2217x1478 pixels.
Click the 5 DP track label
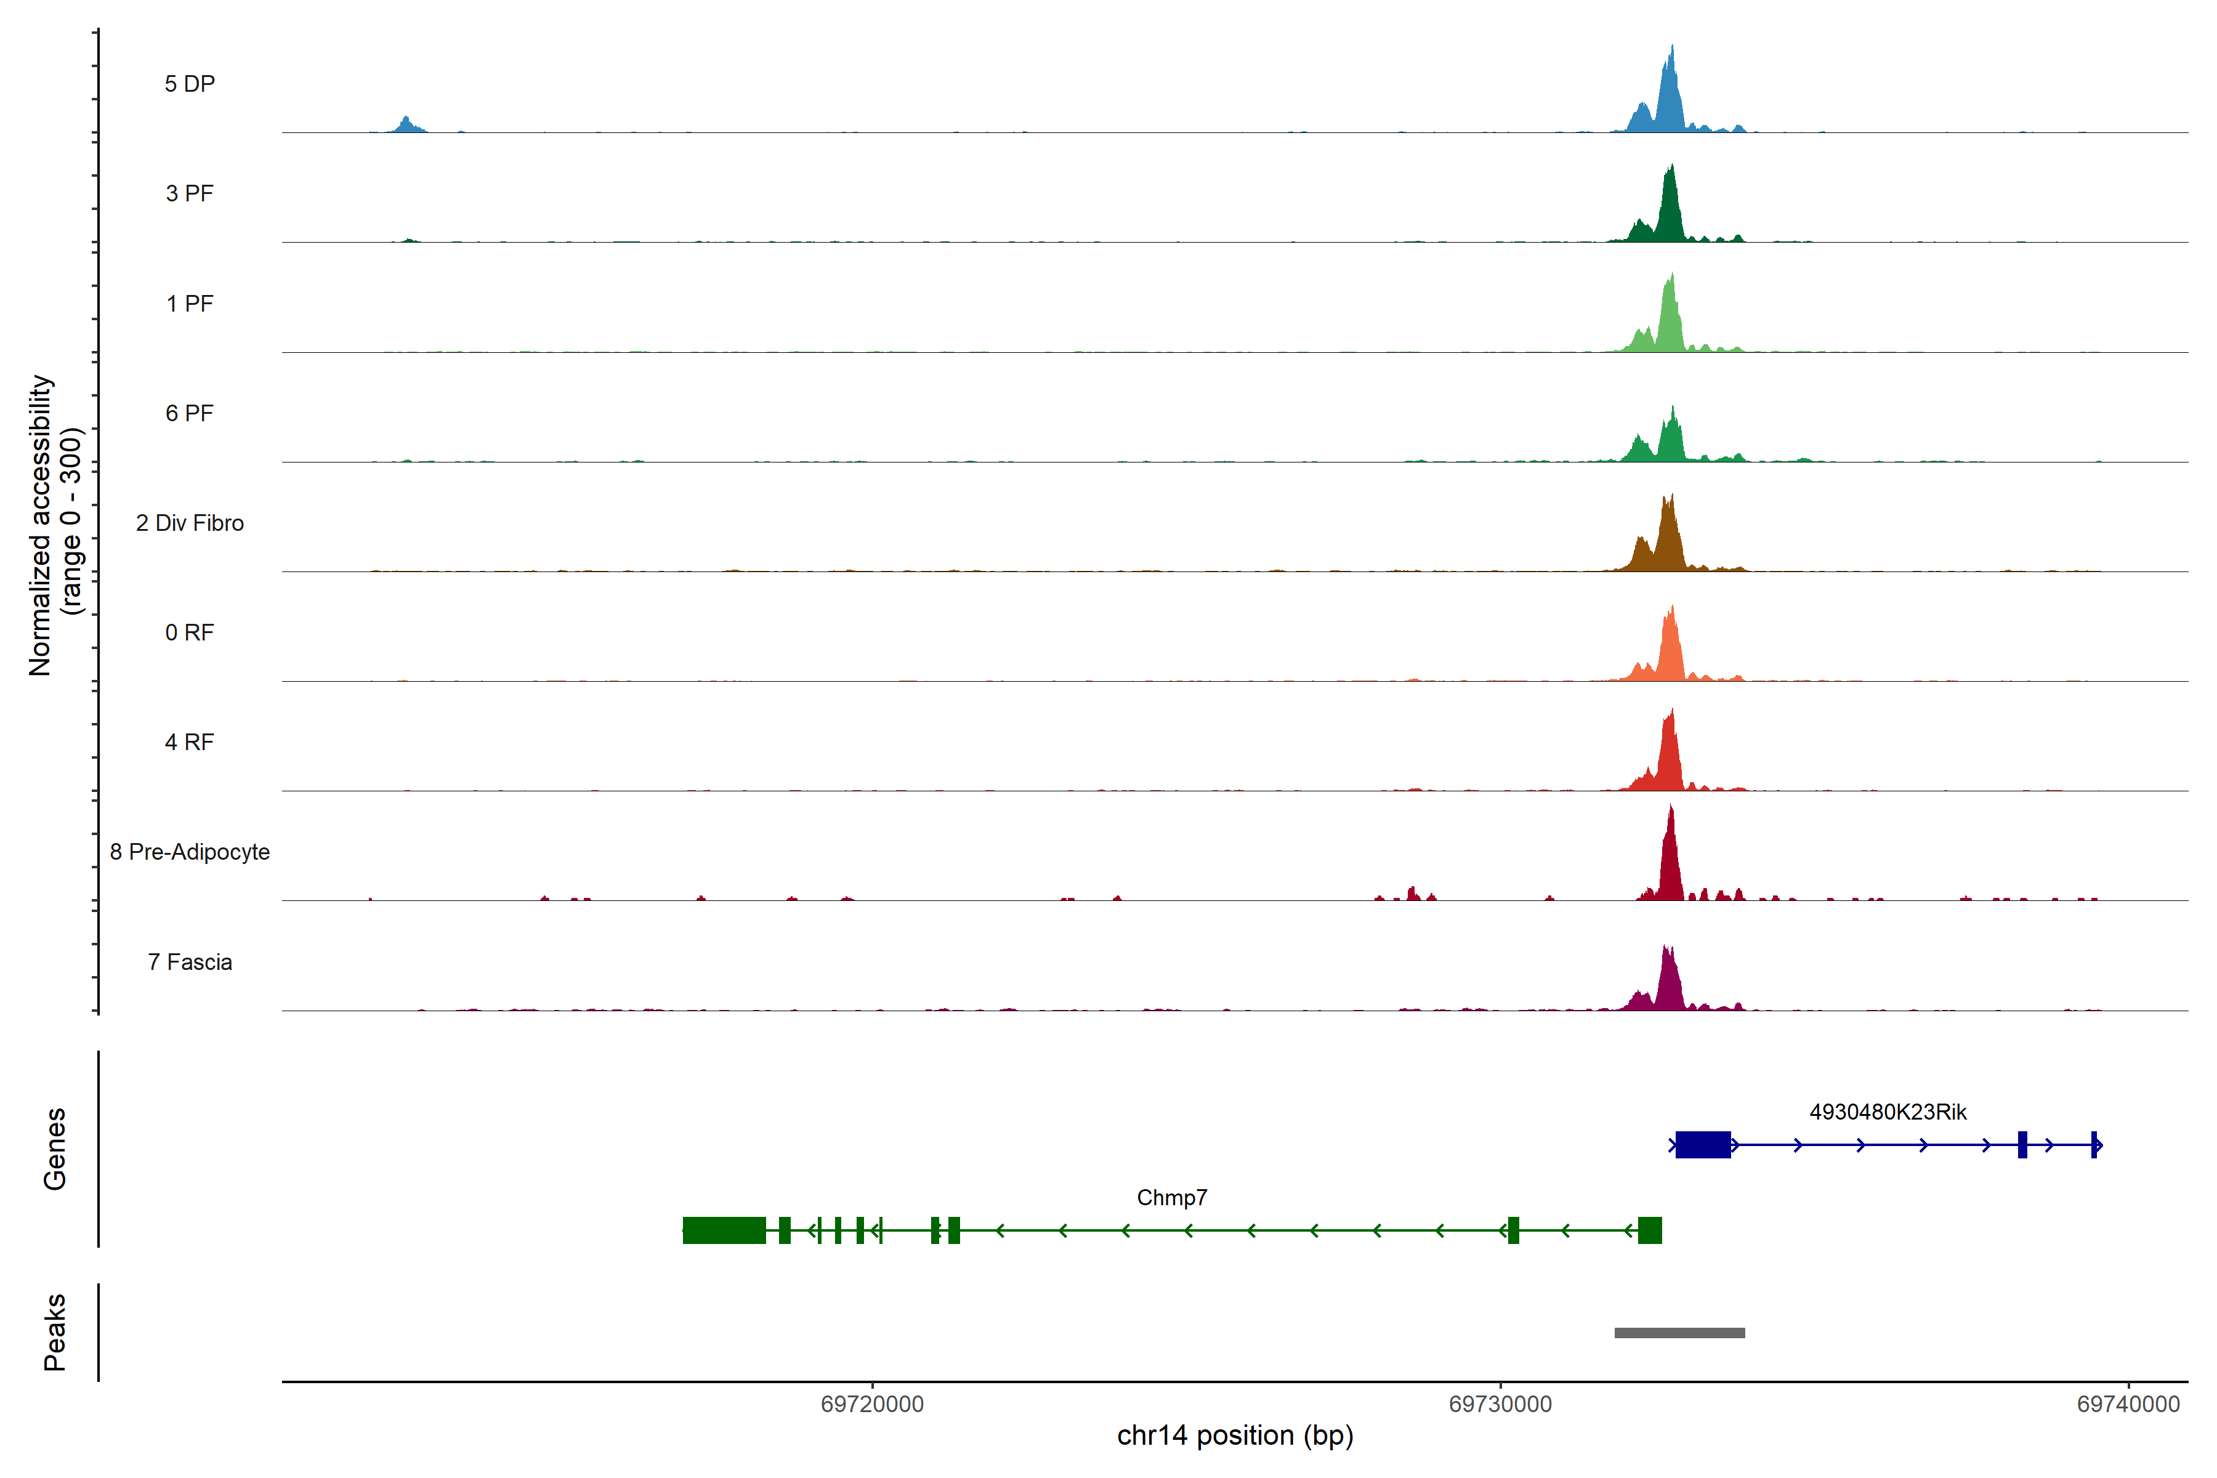(190, 84)
